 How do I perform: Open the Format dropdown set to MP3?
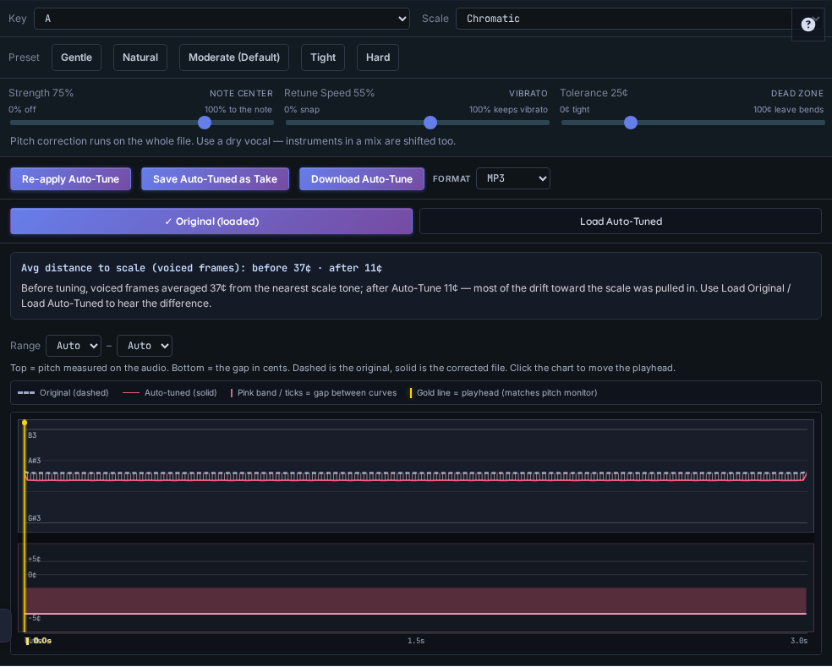(x=513, y=178)
